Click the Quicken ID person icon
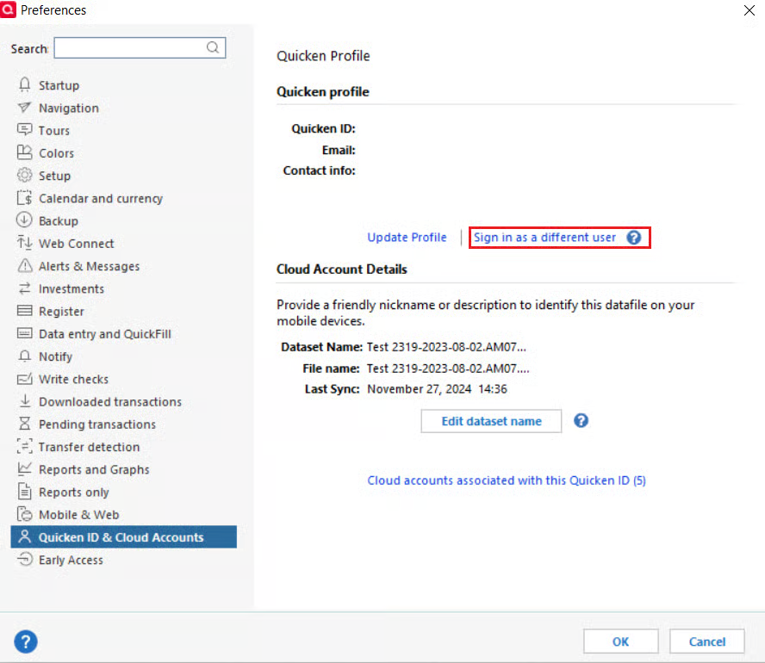Viewport: 765px width, 663px height. [x=24, y=536]
